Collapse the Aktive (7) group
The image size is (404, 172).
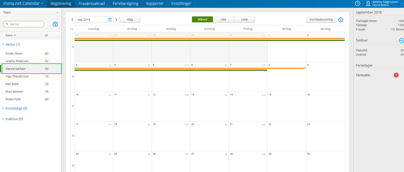[11, 44]
